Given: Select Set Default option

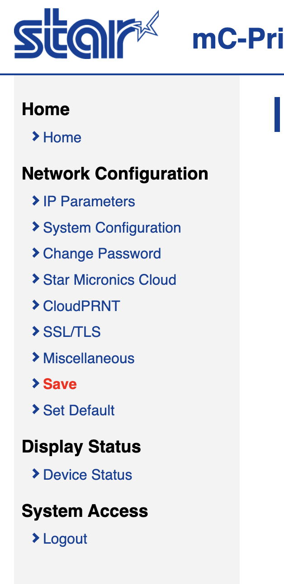Looking at the screenshot, I should coord(79,410).
